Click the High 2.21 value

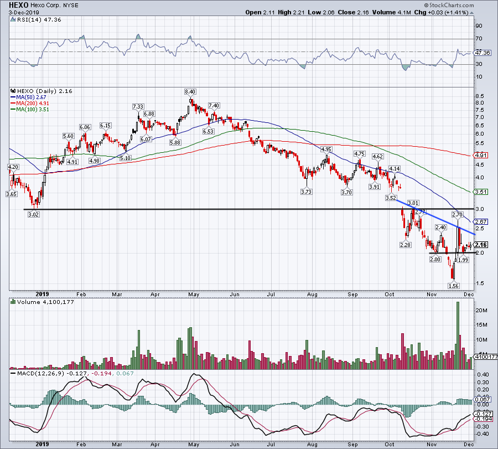pos(291,12)
